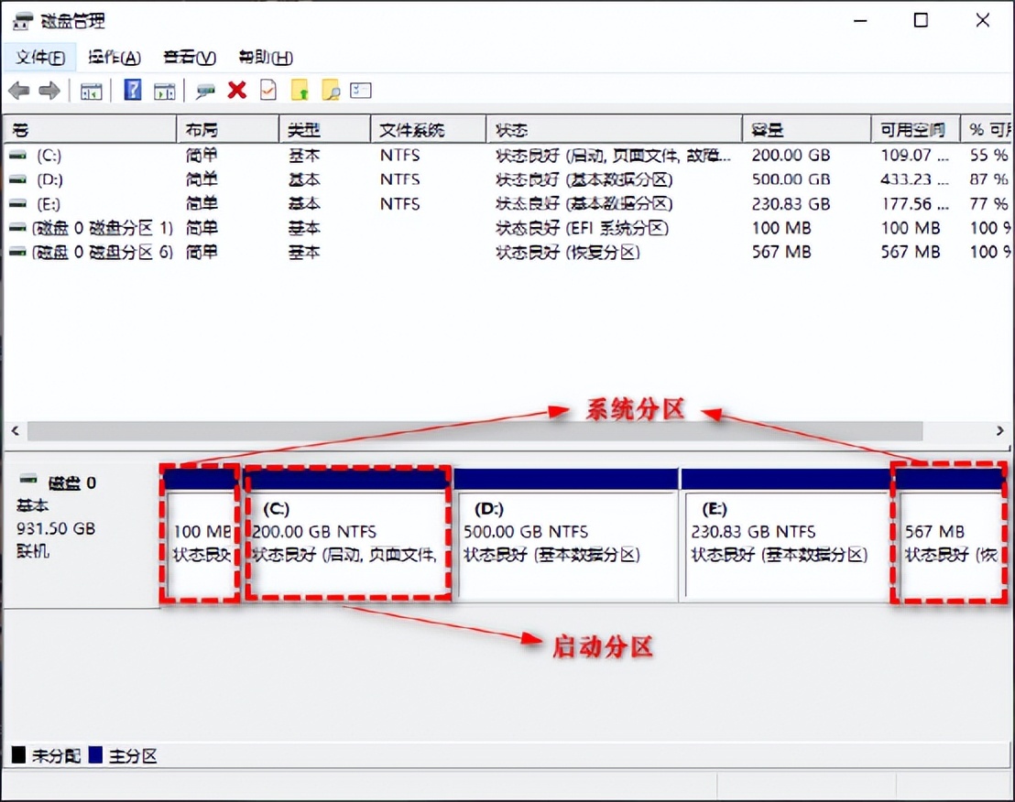
Task: Click the red X delete volume toolbar icon
Action: pos(235,90)
